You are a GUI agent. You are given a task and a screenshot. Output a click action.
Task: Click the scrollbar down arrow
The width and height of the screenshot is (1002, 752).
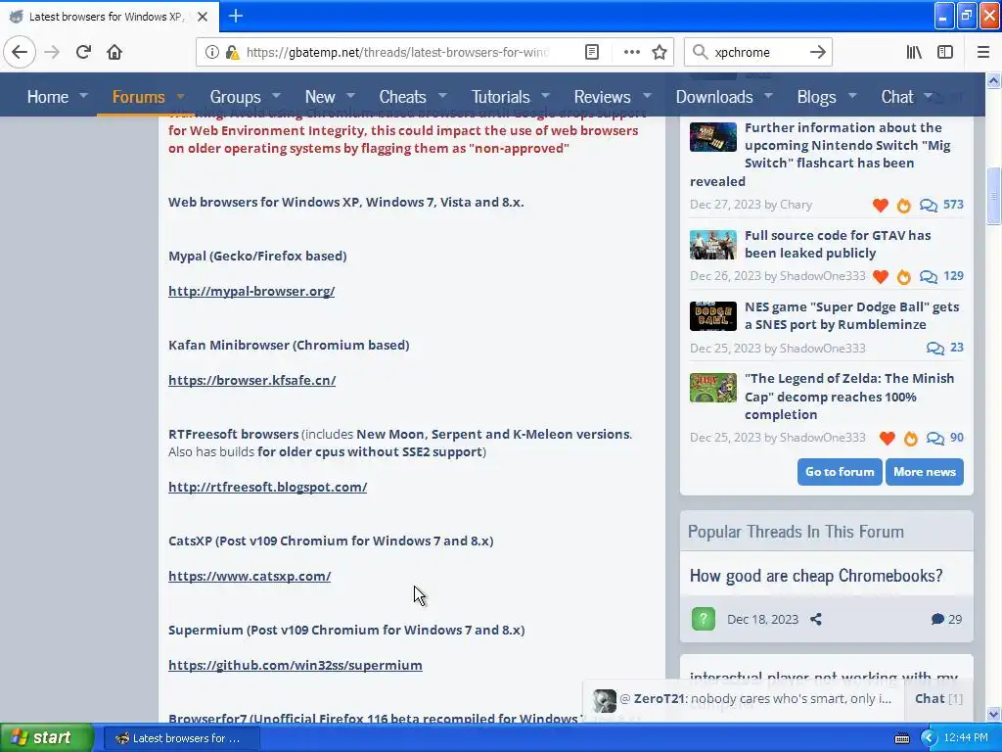(994, 714)
